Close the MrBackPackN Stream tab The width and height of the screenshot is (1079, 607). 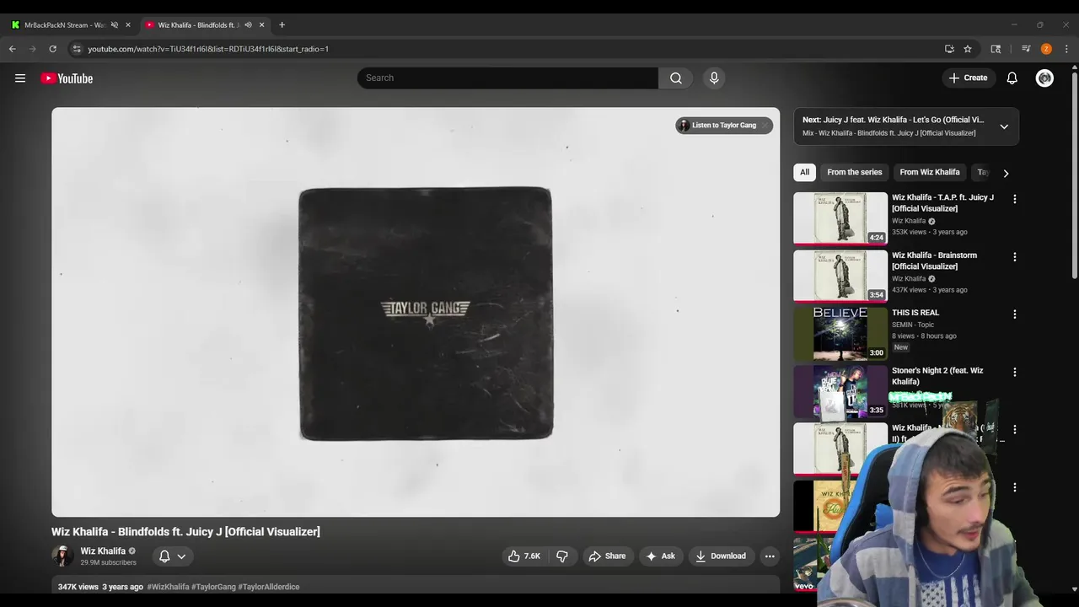click(128, 25)
